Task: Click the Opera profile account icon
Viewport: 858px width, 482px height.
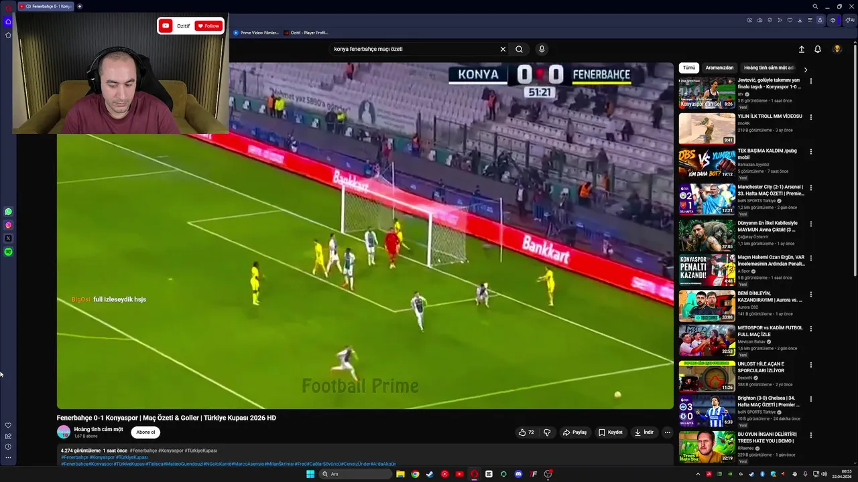Action: [820, 20]
